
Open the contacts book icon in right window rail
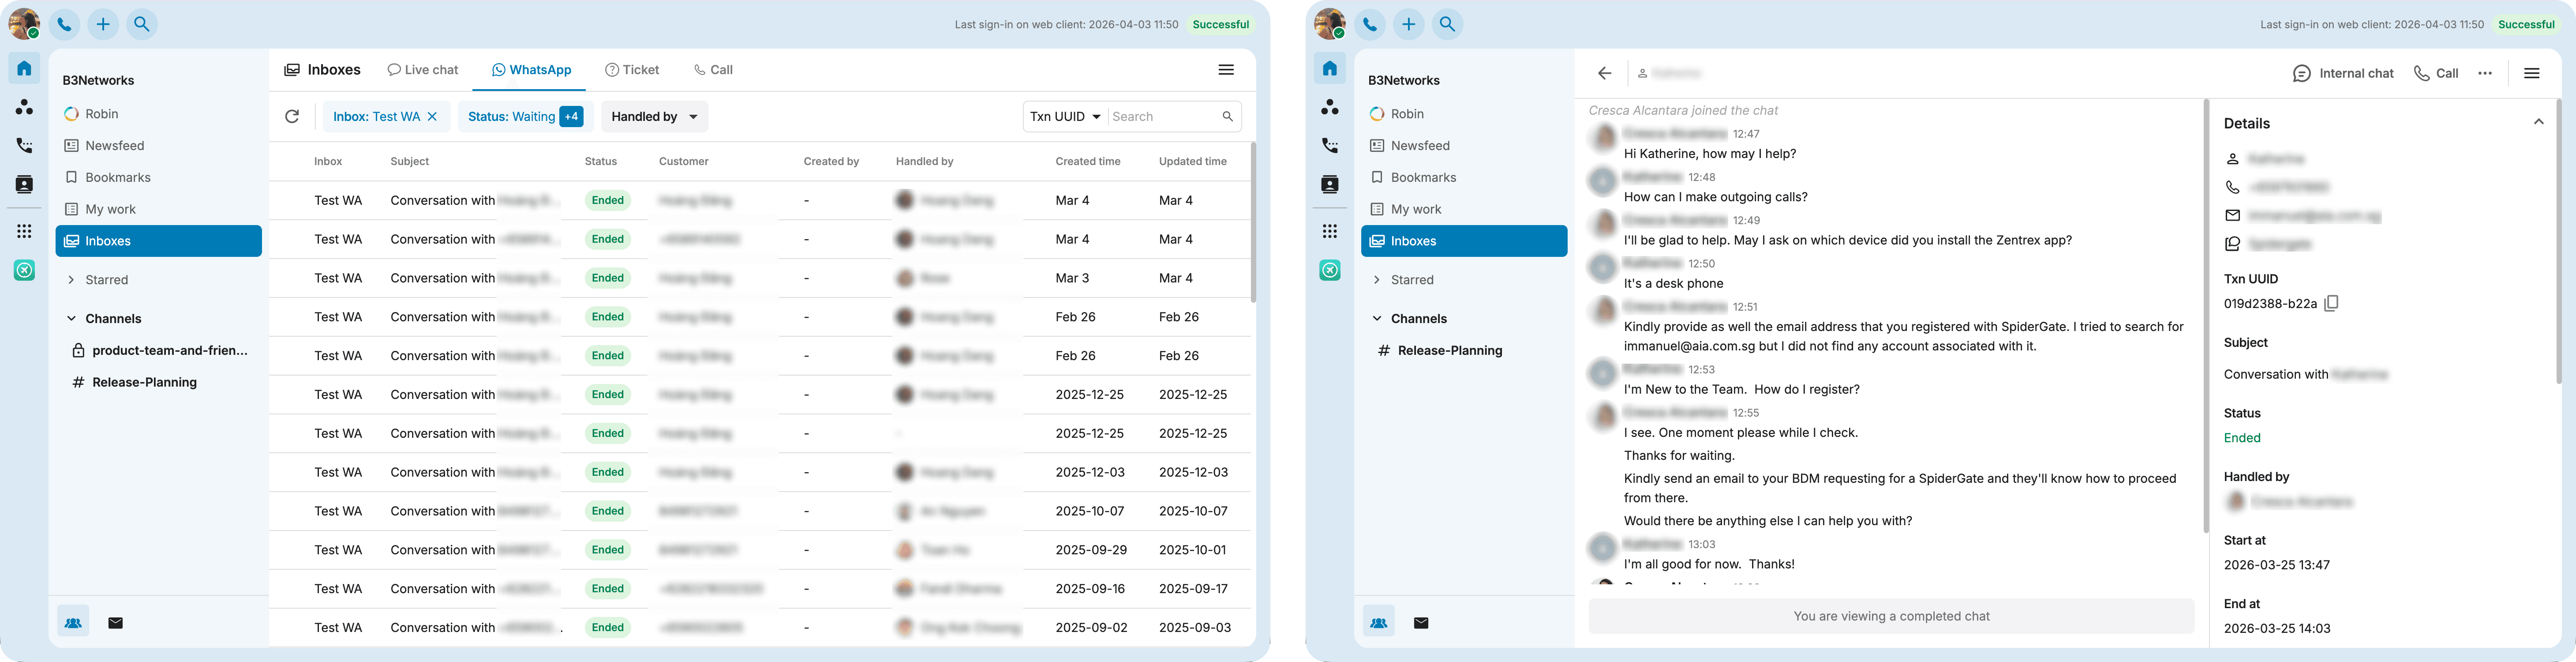point(1330,185)
